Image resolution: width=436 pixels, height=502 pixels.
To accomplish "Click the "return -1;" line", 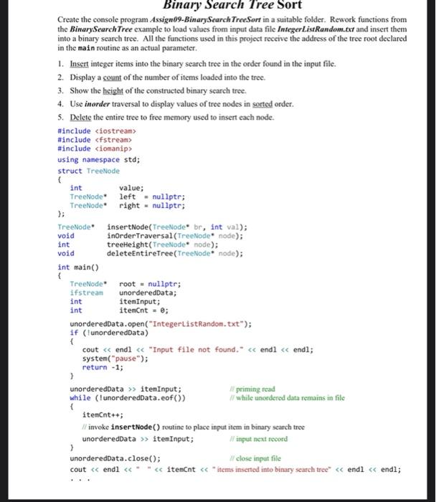I will [103, 367].
